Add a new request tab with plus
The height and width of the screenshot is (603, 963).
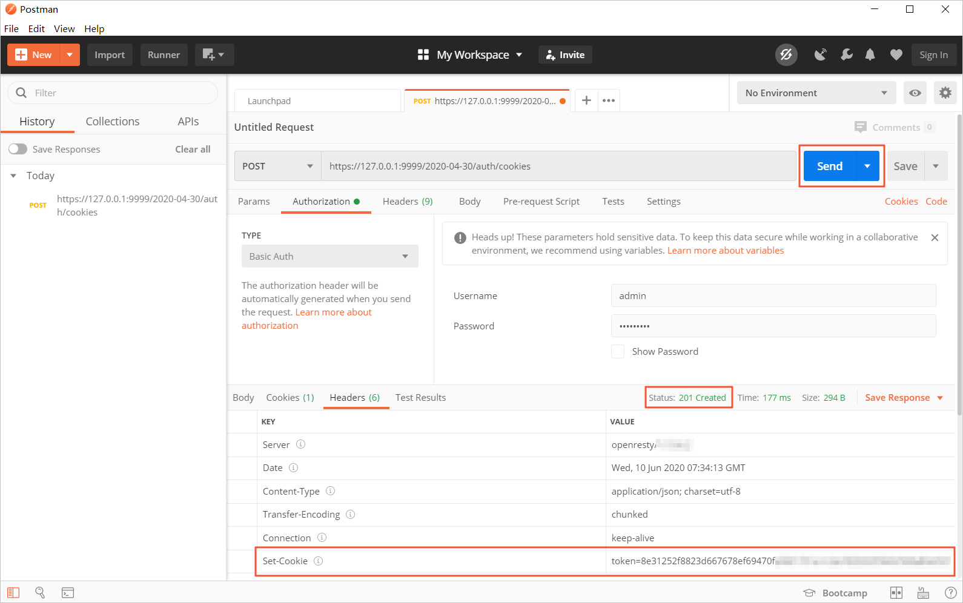[x=586, y=100]
